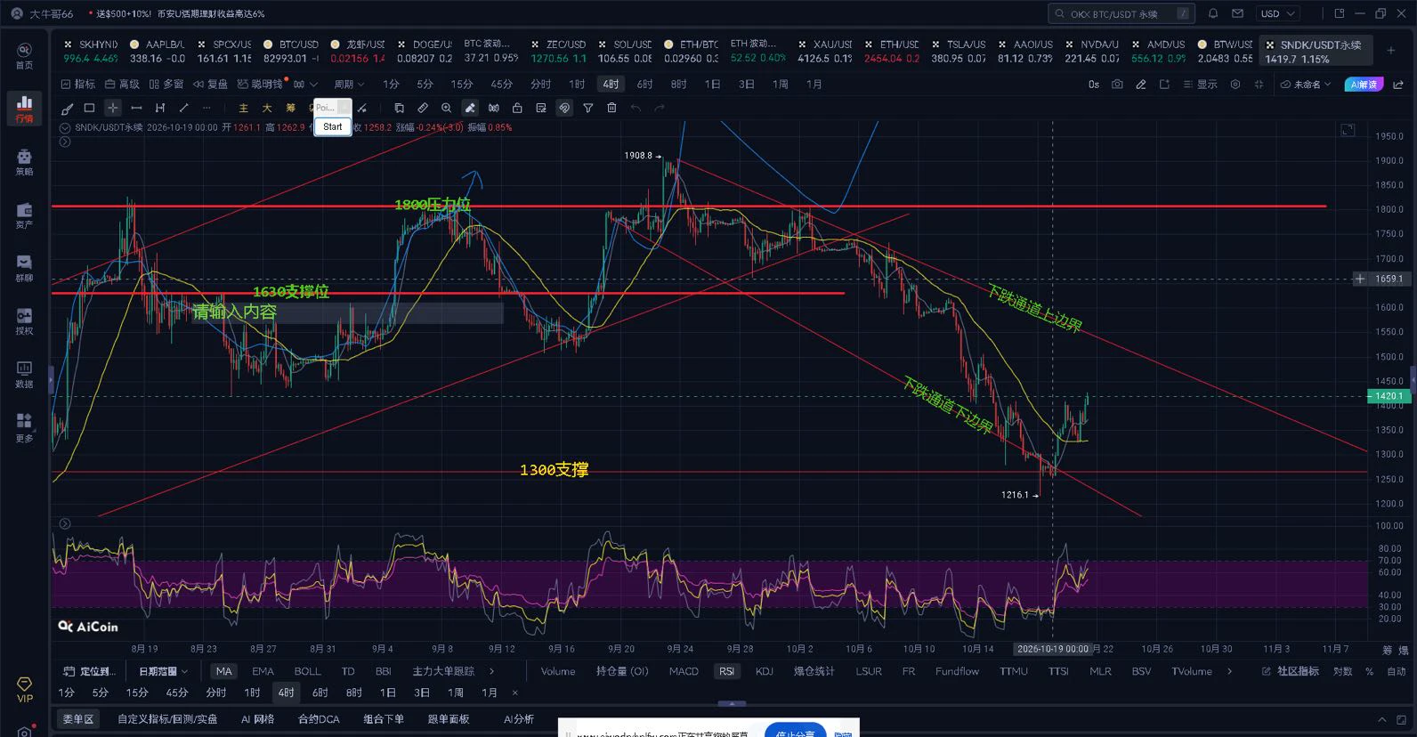Image resolution: width=1417 pixels, height=737 pixels.
Task: Toggle the EMA overlay indicator
Action: coord(263,671)
